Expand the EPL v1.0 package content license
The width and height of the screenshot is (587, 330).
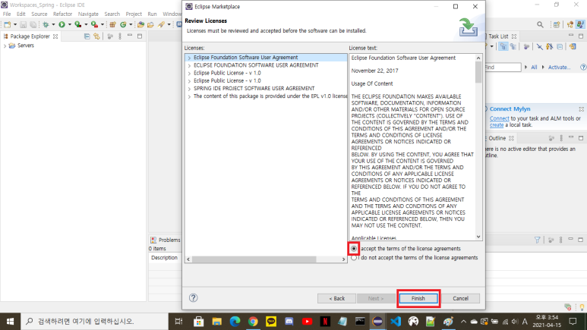click(189, 96)
